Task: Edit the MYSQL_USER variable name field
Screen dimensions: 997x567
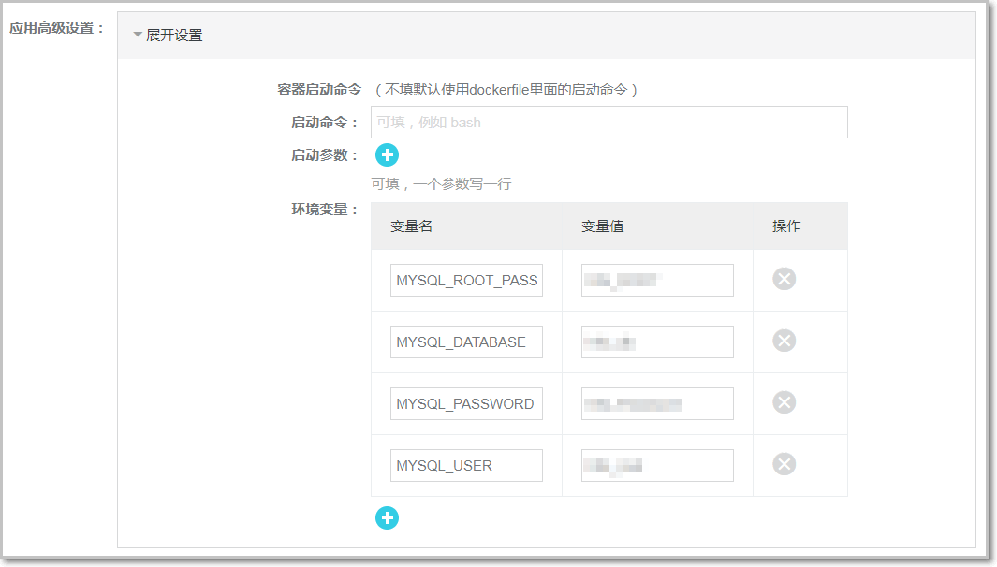Action: pyautogui.click(x=466, y=465)
